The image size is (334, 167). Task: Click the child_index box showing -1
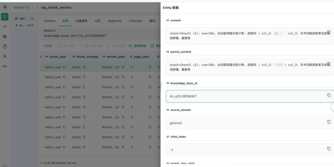point(250,150)
